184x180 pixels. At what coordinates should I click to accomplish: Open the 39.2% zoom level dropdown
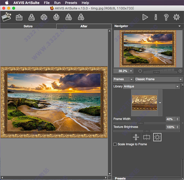click(131, 71)
